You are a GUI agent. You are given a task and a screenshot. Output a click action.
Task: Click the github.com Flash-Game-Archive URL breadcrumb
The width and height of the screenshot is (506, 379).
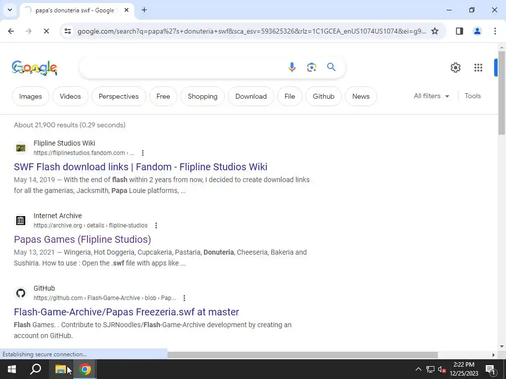[105, 298]
